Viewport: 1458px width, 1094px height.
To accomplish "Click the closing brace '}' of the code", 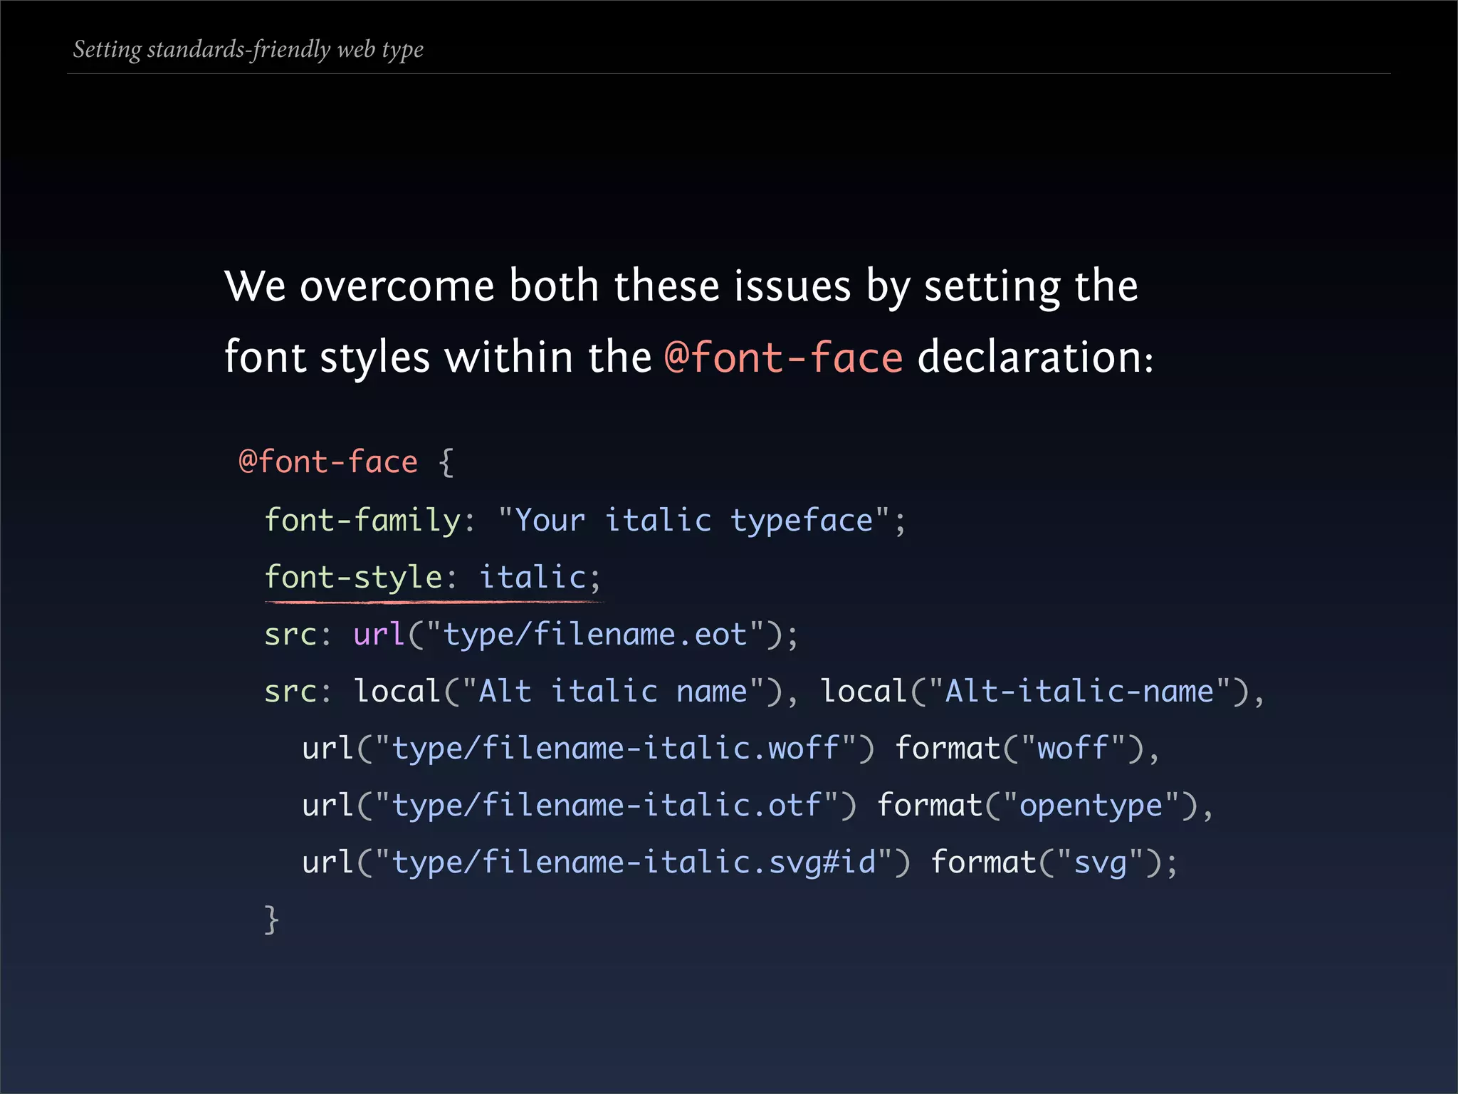I will (x=271, y=920).
